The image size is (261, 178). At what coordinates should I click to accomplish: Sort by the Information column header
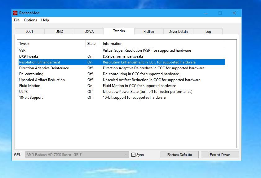click(163, 44)
